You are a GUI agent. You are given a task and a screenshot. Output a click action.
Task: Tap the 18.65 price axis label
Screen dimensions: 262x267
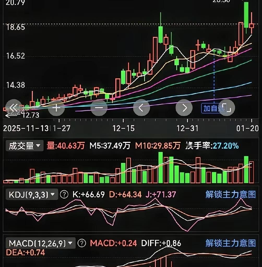pyautogui.click(x=15, y=27)
